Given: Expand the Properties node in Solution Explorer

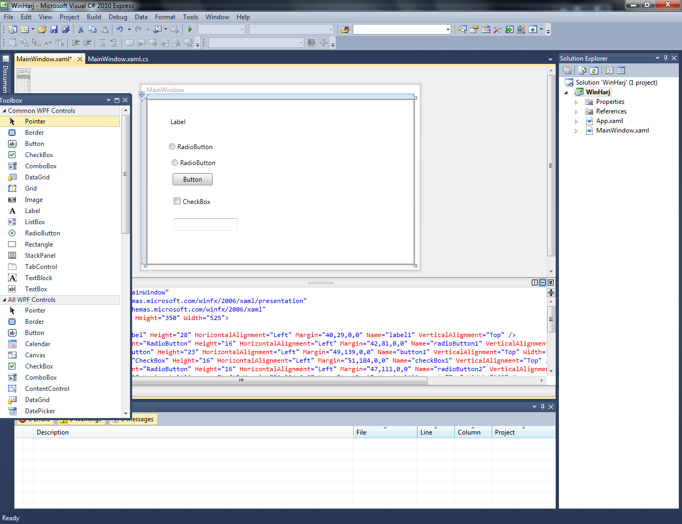Looking at the screenshot, I should click(x=576, y=102).
